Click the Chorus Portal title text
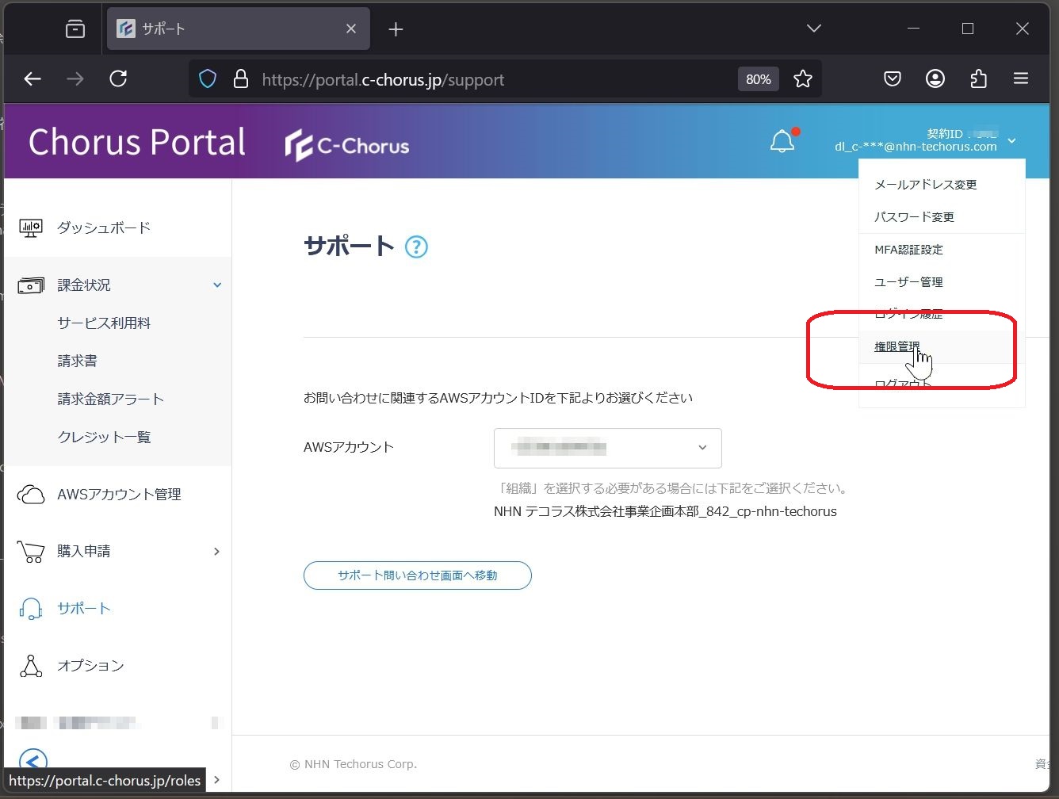Image resolution: width=1059 pixels, height=799 pixels. tap(137, 143)
